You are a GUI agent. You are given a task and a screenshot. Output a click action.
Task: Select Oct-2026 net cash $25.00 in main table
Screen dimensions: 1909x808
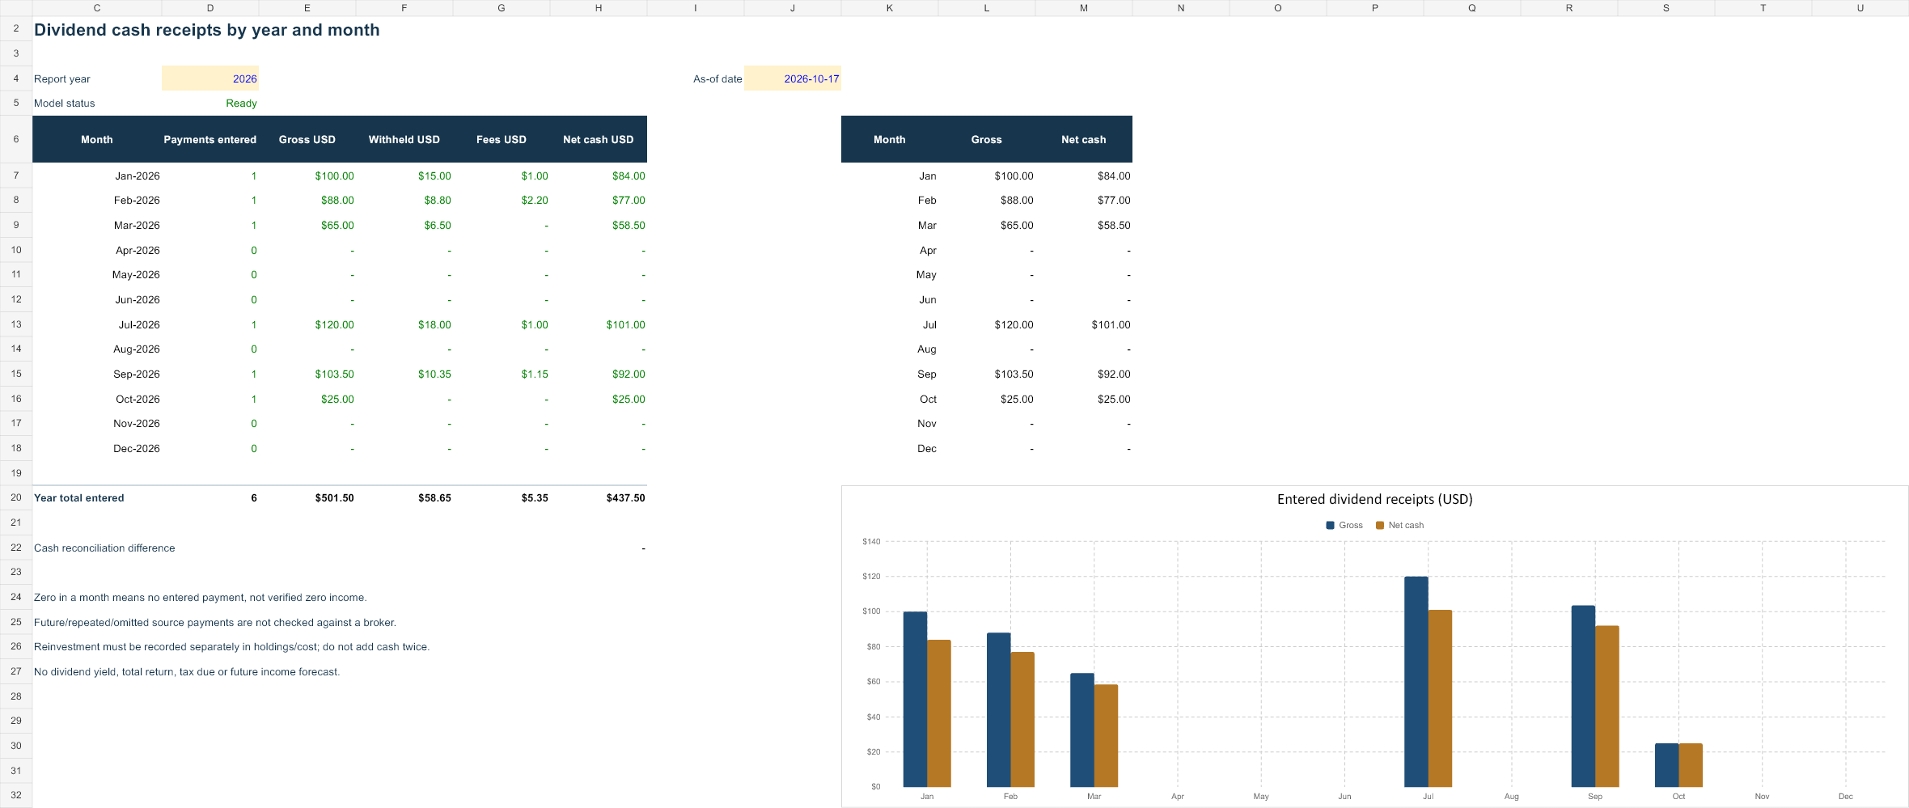click(x=599, y=399)
